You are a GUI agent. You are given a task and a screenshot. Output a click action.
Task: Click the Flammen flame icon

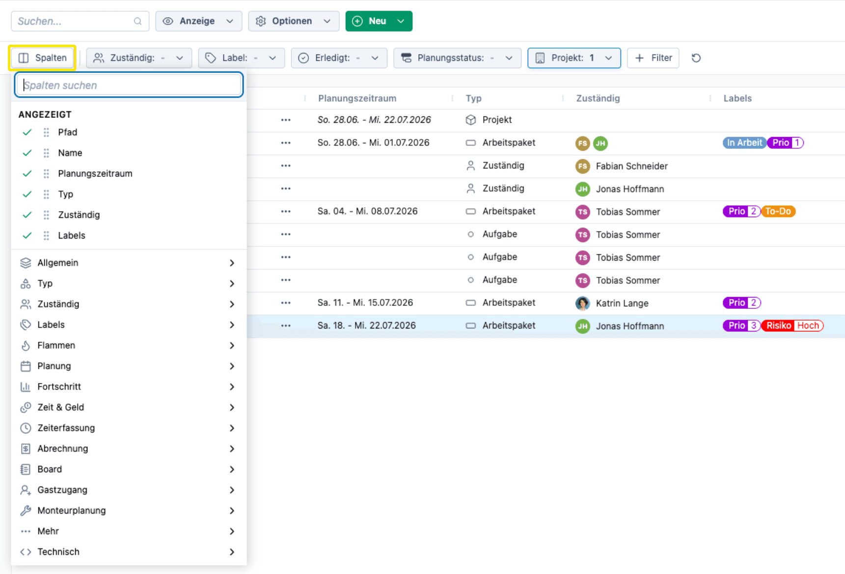click(26, 345)
